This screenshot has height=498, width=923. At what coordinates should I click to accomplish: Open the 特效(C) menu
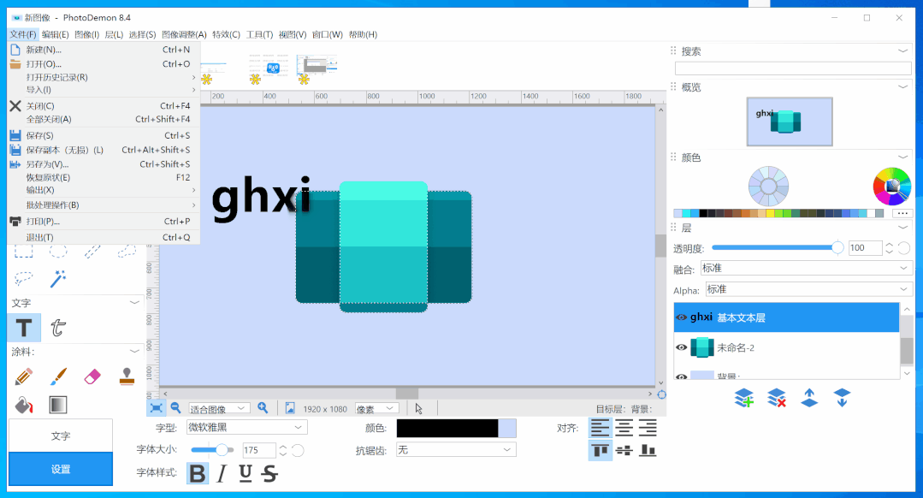pyautogui.click(x=226, y=35)
